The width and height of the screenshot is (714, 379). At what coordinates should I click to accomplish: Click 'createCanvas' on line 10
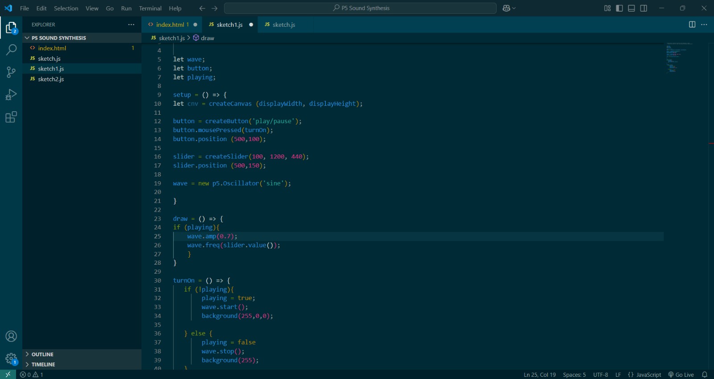coord(230,104)
